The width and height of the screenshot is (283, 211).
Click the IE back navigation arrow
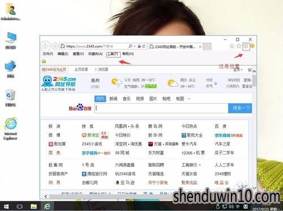(x=46, y=46)
